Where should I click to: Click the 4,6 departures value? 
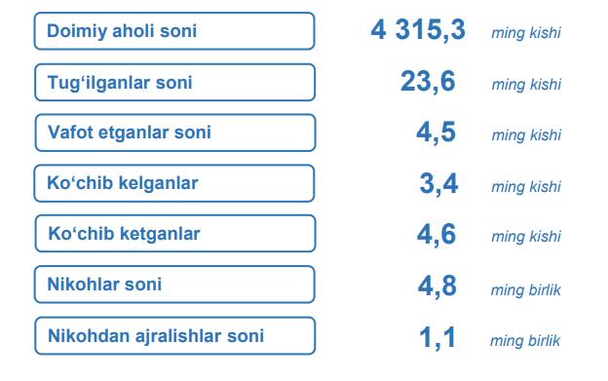coord(437,234)
